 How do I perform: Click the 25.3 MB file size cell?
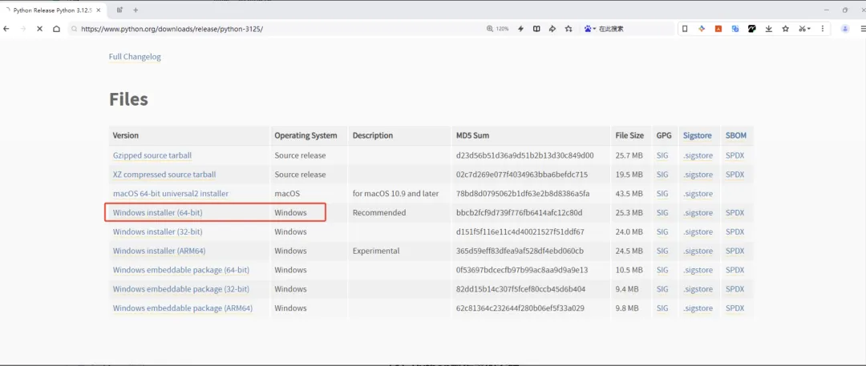point(629,212)
